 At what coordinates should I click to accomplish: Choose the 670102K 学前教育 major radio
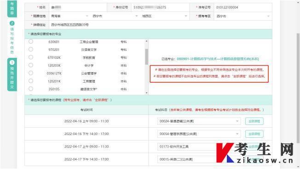point(31,57)
